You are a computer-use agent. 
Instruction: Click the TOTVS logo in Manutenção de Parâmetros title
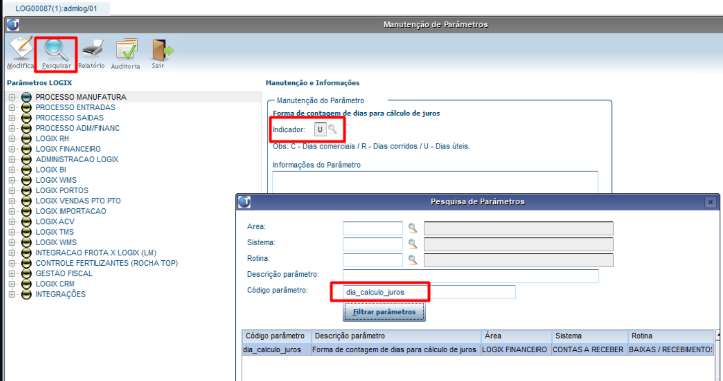[x=13, y=24]
